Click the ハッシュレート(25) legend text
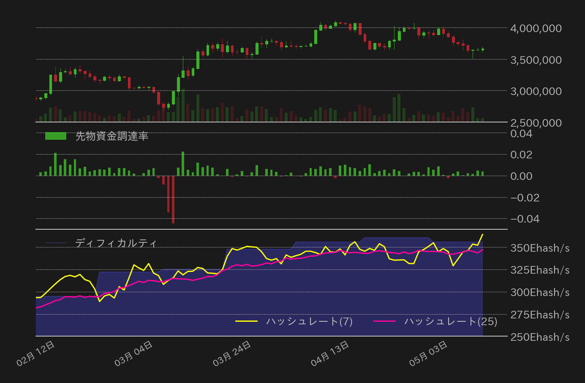The height and width of the screenshot is (383, 585). coord(451,322)
